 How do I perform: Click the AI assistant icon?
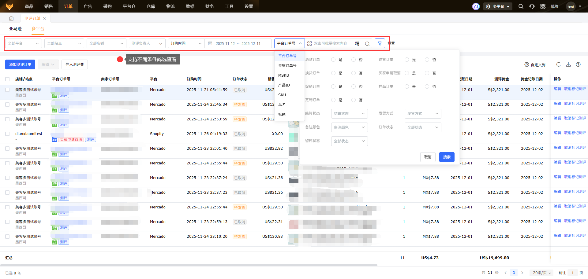pos(476,6)
